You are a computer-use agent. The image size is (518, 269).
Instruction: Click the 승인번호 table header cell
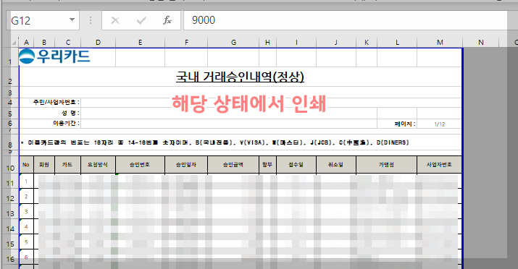pyautogui.click(x=140, y=165)
